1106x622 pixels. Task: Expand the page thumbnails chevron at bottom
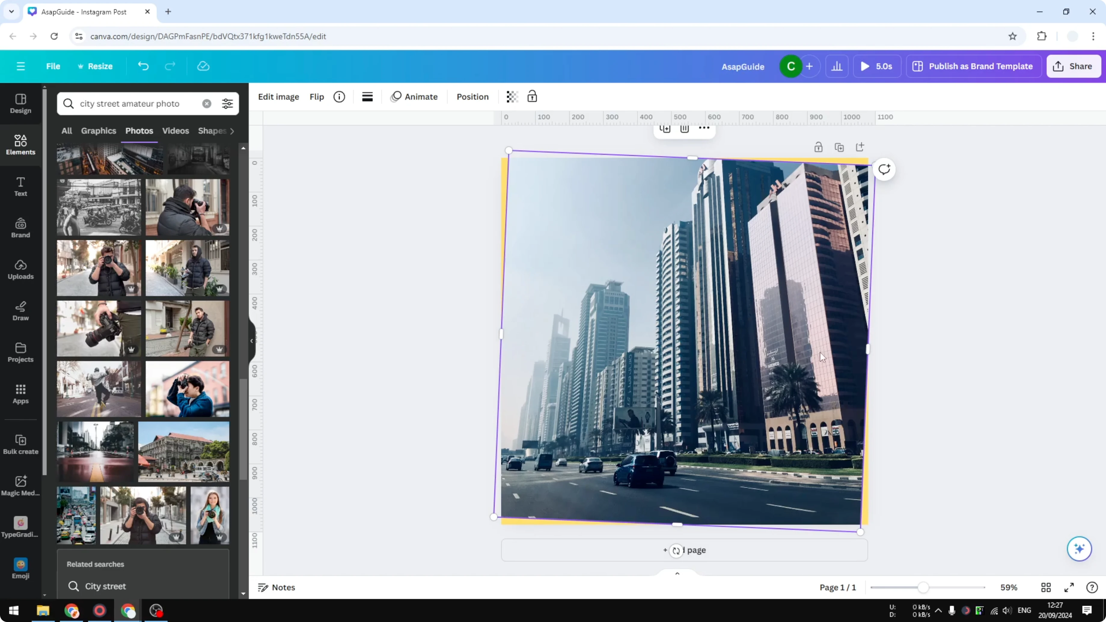pos(677,574)
